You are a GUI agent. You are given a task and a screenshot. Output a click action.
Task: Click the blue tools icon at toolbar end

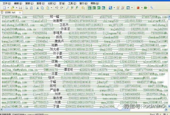tap(152, 8)
